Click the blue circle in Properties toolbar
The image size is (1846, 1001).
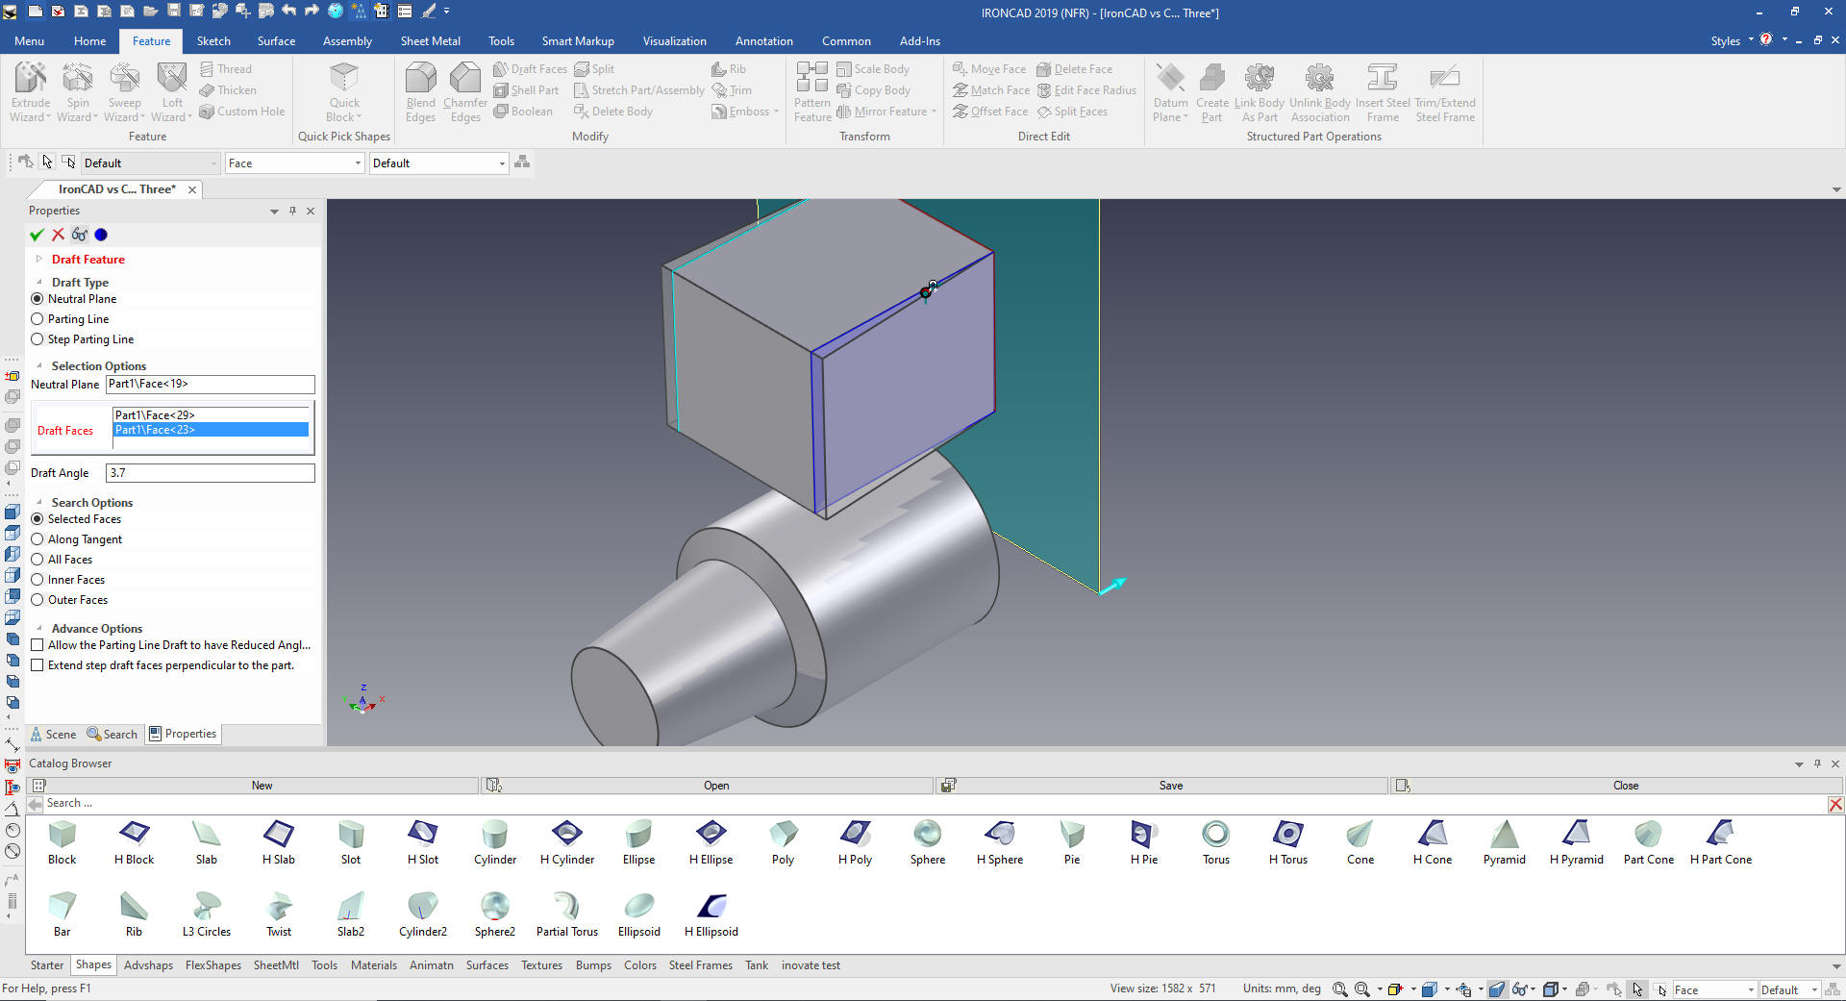tap(101, 235)
